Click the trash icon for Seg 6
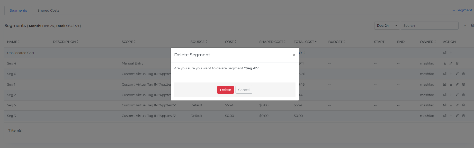Image resolution: width=474 pixels, height=148 pixels. tap(463, 74)
